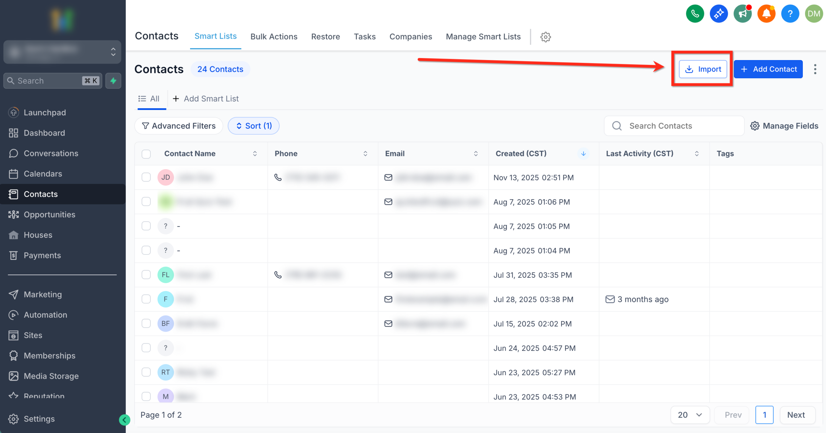Screen dimensions: 826x433
Task: Select the contact row created Jul 31, 2025
Action: (x=146, y=274)
